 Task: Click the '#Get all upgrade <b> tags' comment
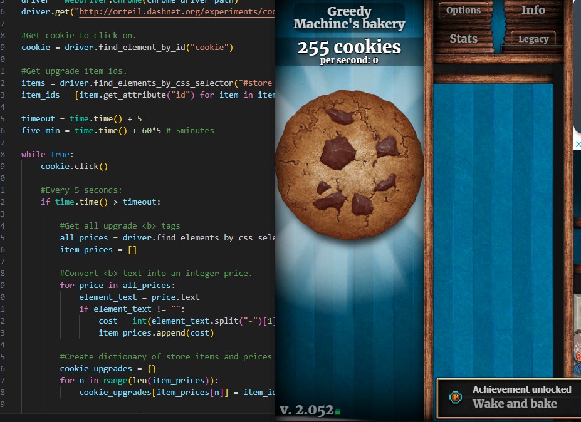[x=120, y=226]
